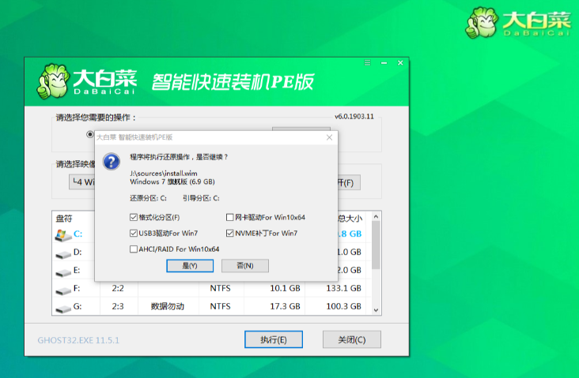This screenshot has height=378, width=579.
Task: Click the J:\sources\install.wim path text
Action: point(164,173)
